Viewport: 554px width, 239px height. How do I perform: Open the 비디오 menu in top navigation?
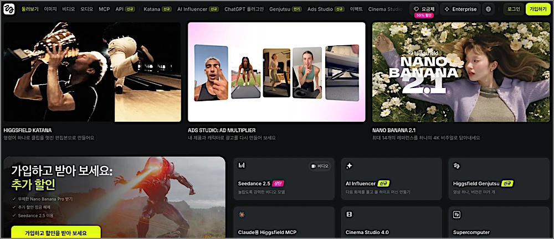pyautogui.click(x=69, y=9)
